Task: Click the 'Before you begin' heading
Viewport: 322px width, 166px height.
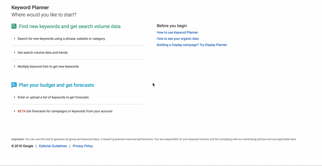Action: tap(172, 26)
